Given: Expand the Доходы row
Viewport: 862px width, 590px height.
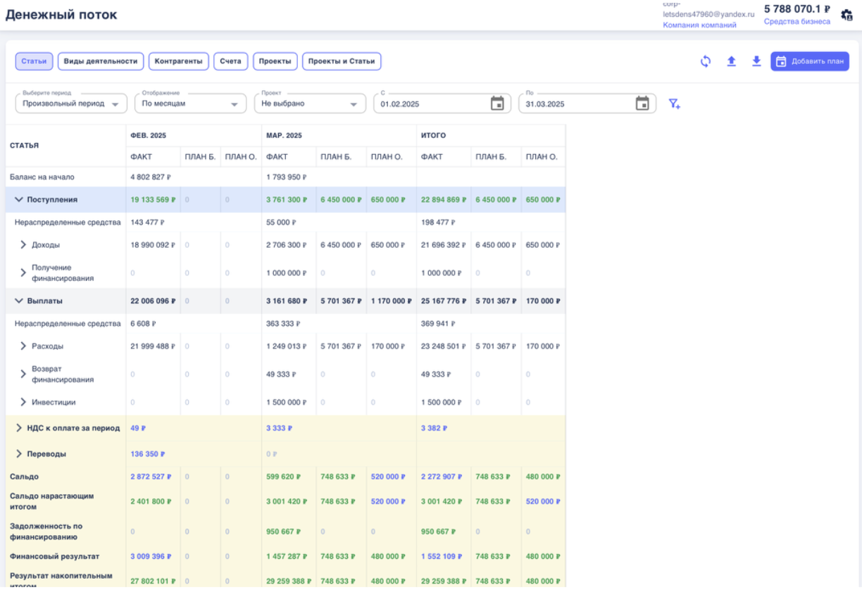Looking at the screenshot, I should tap(23, 245).
